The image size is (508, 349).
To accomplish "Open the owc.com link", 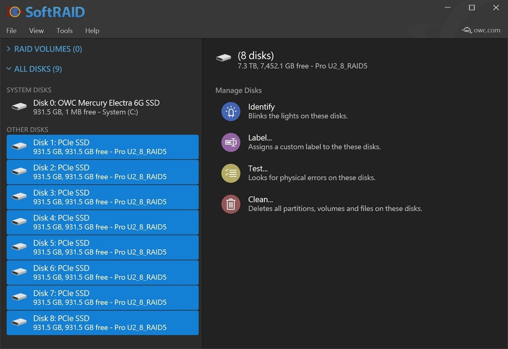I will click(481, 30).
